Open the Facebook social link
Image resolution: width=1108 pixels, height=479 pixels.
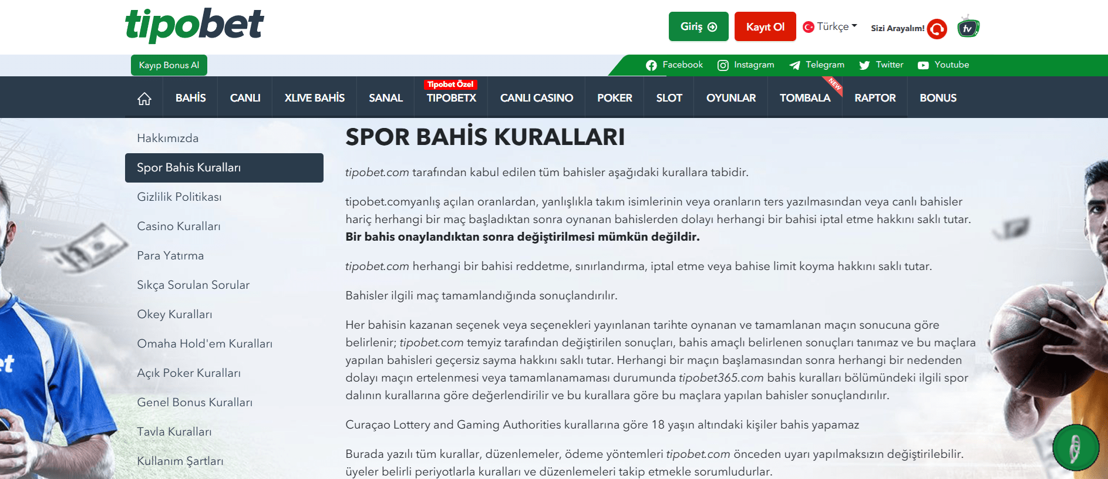(x=674, y=65)
